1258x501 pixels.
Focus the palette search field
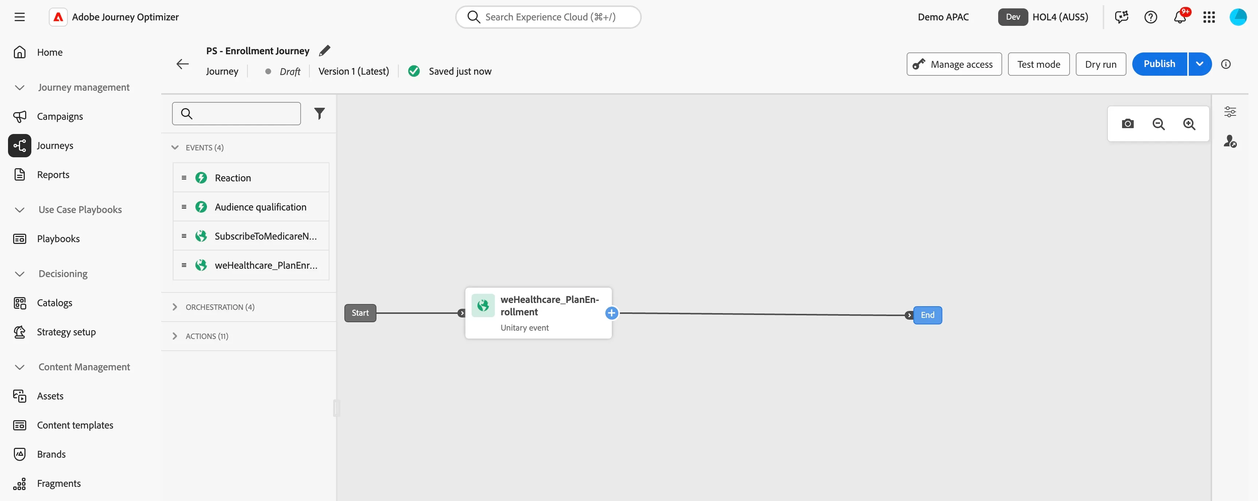click(236, 114)
